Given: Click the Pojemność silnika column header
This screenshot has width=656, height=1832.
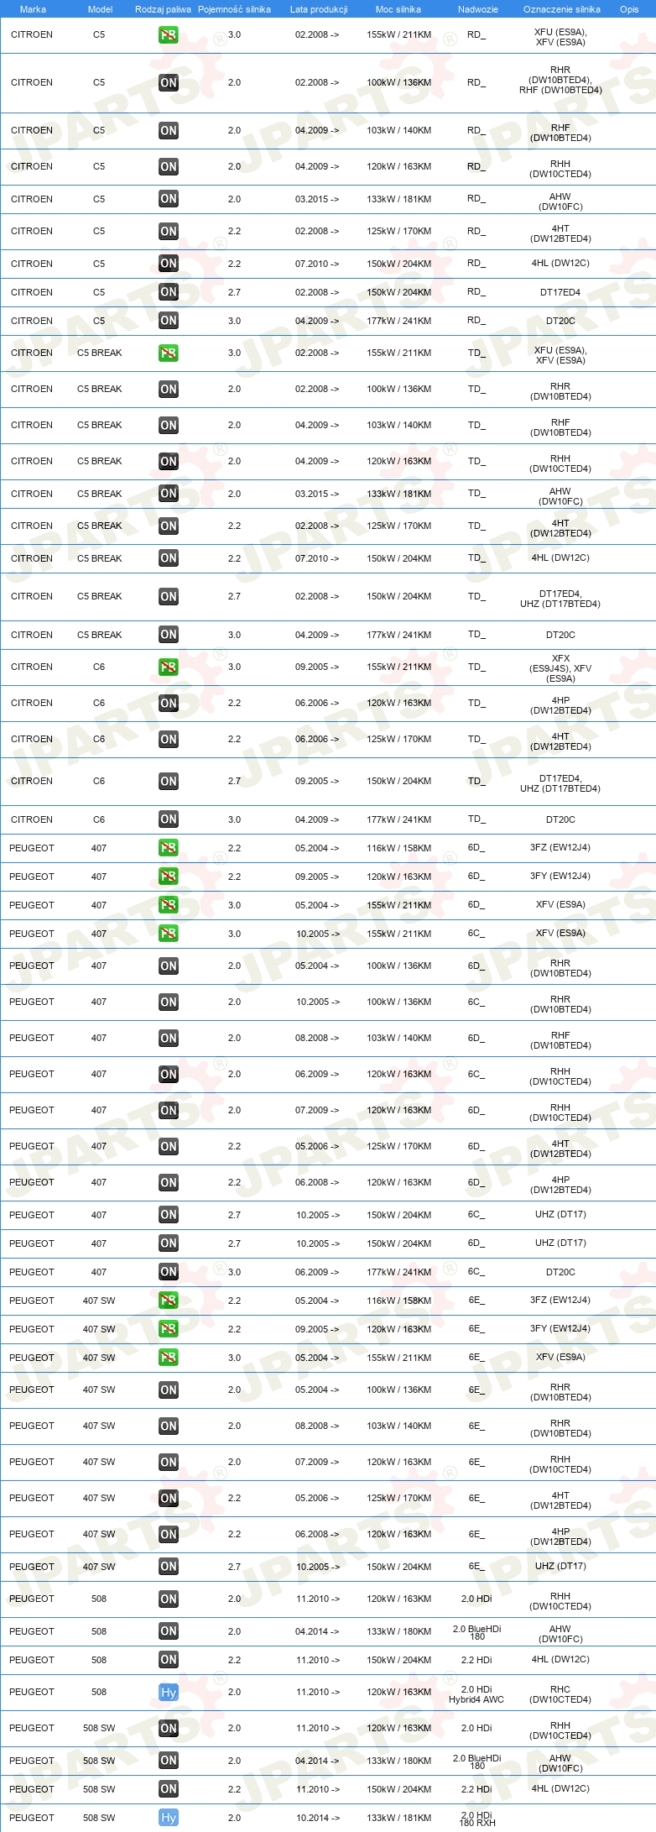Looking at the screenshot, I should 234,9.
